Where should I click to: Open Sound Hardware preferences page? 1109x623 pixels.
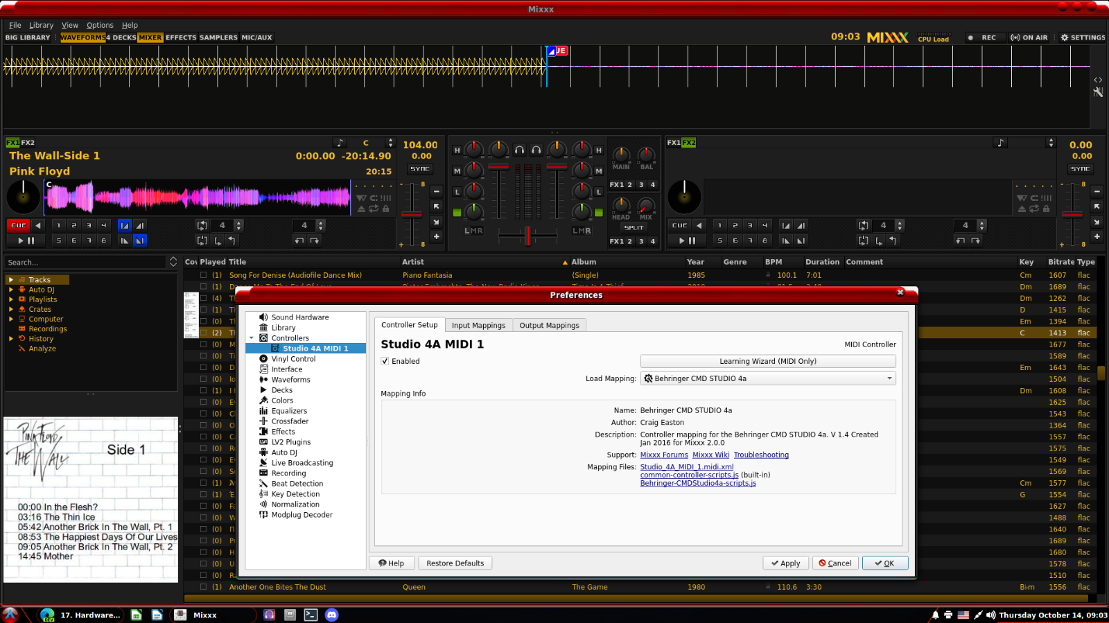[x=299, y=317]
